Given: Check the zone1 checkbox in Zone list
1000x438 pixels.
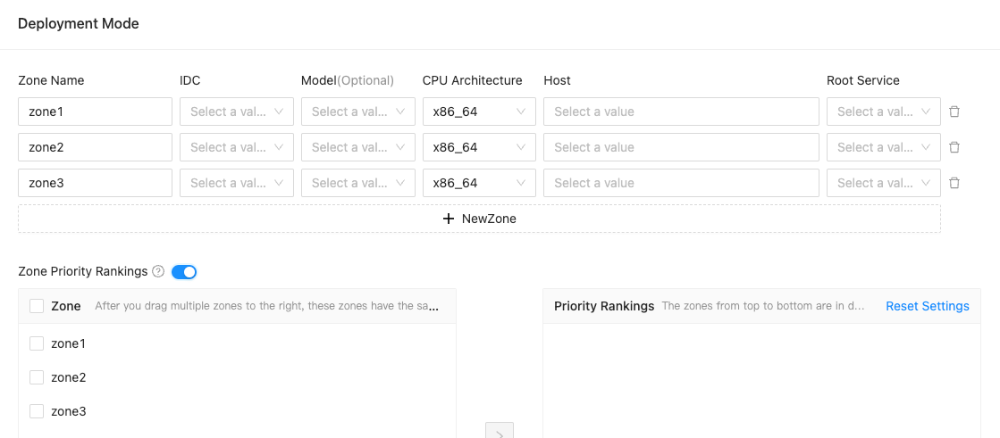Looking at the screenshot, I should (37, 343).
